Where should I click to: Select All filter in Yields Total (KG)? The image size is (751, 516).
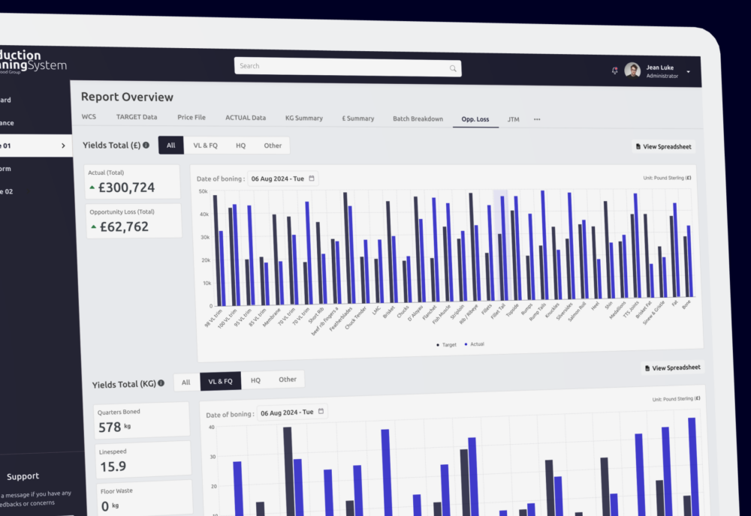[x=186, y=382]
